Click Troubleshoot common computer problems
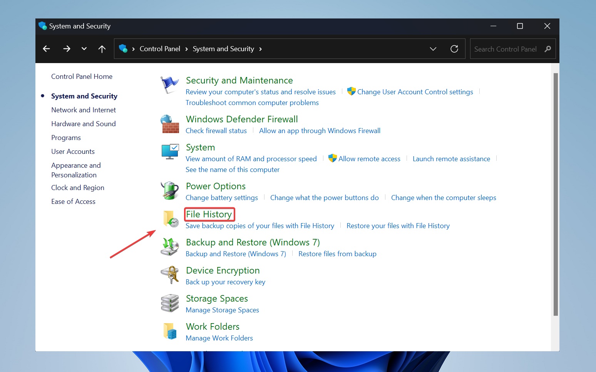The width and height of the screenshot is (596, 372). (x=252, y=103)
